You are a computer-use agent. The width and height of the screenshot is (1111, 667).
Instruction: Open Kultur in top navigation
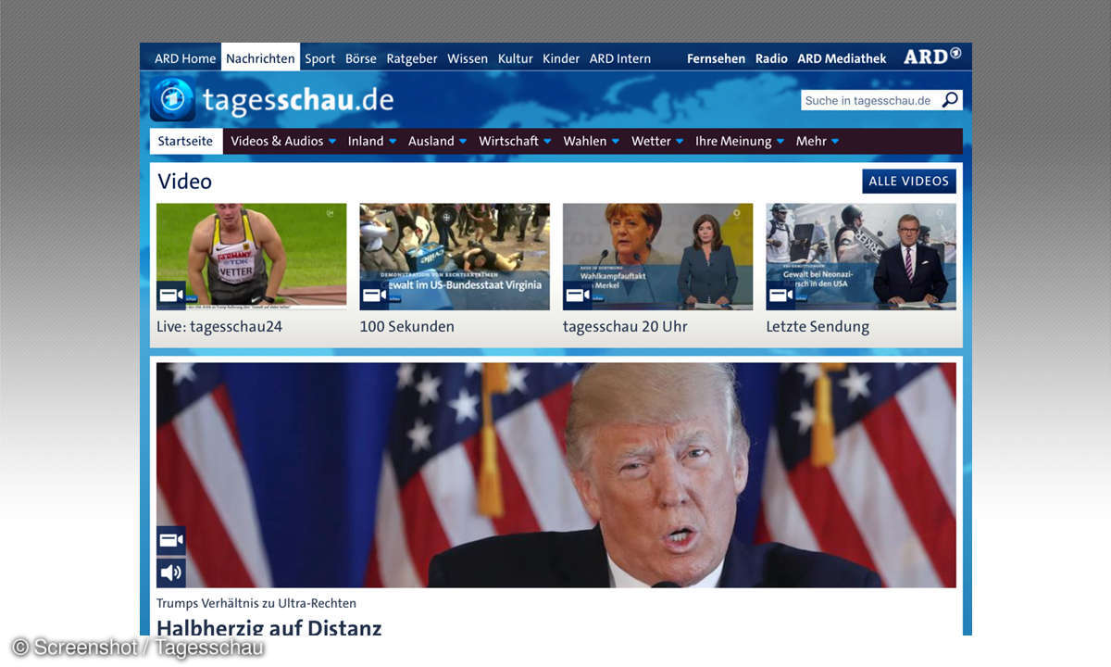click(516, 58)
